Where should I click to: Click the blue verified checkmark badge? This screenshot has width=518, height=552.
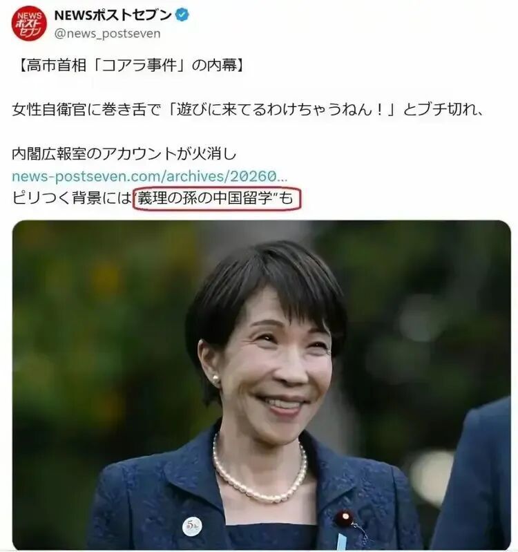pyautogui.click(x=182, y=15)
